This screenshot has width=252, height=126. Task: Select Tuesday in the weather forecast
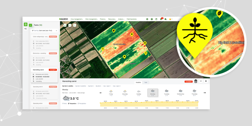point(167,93)
